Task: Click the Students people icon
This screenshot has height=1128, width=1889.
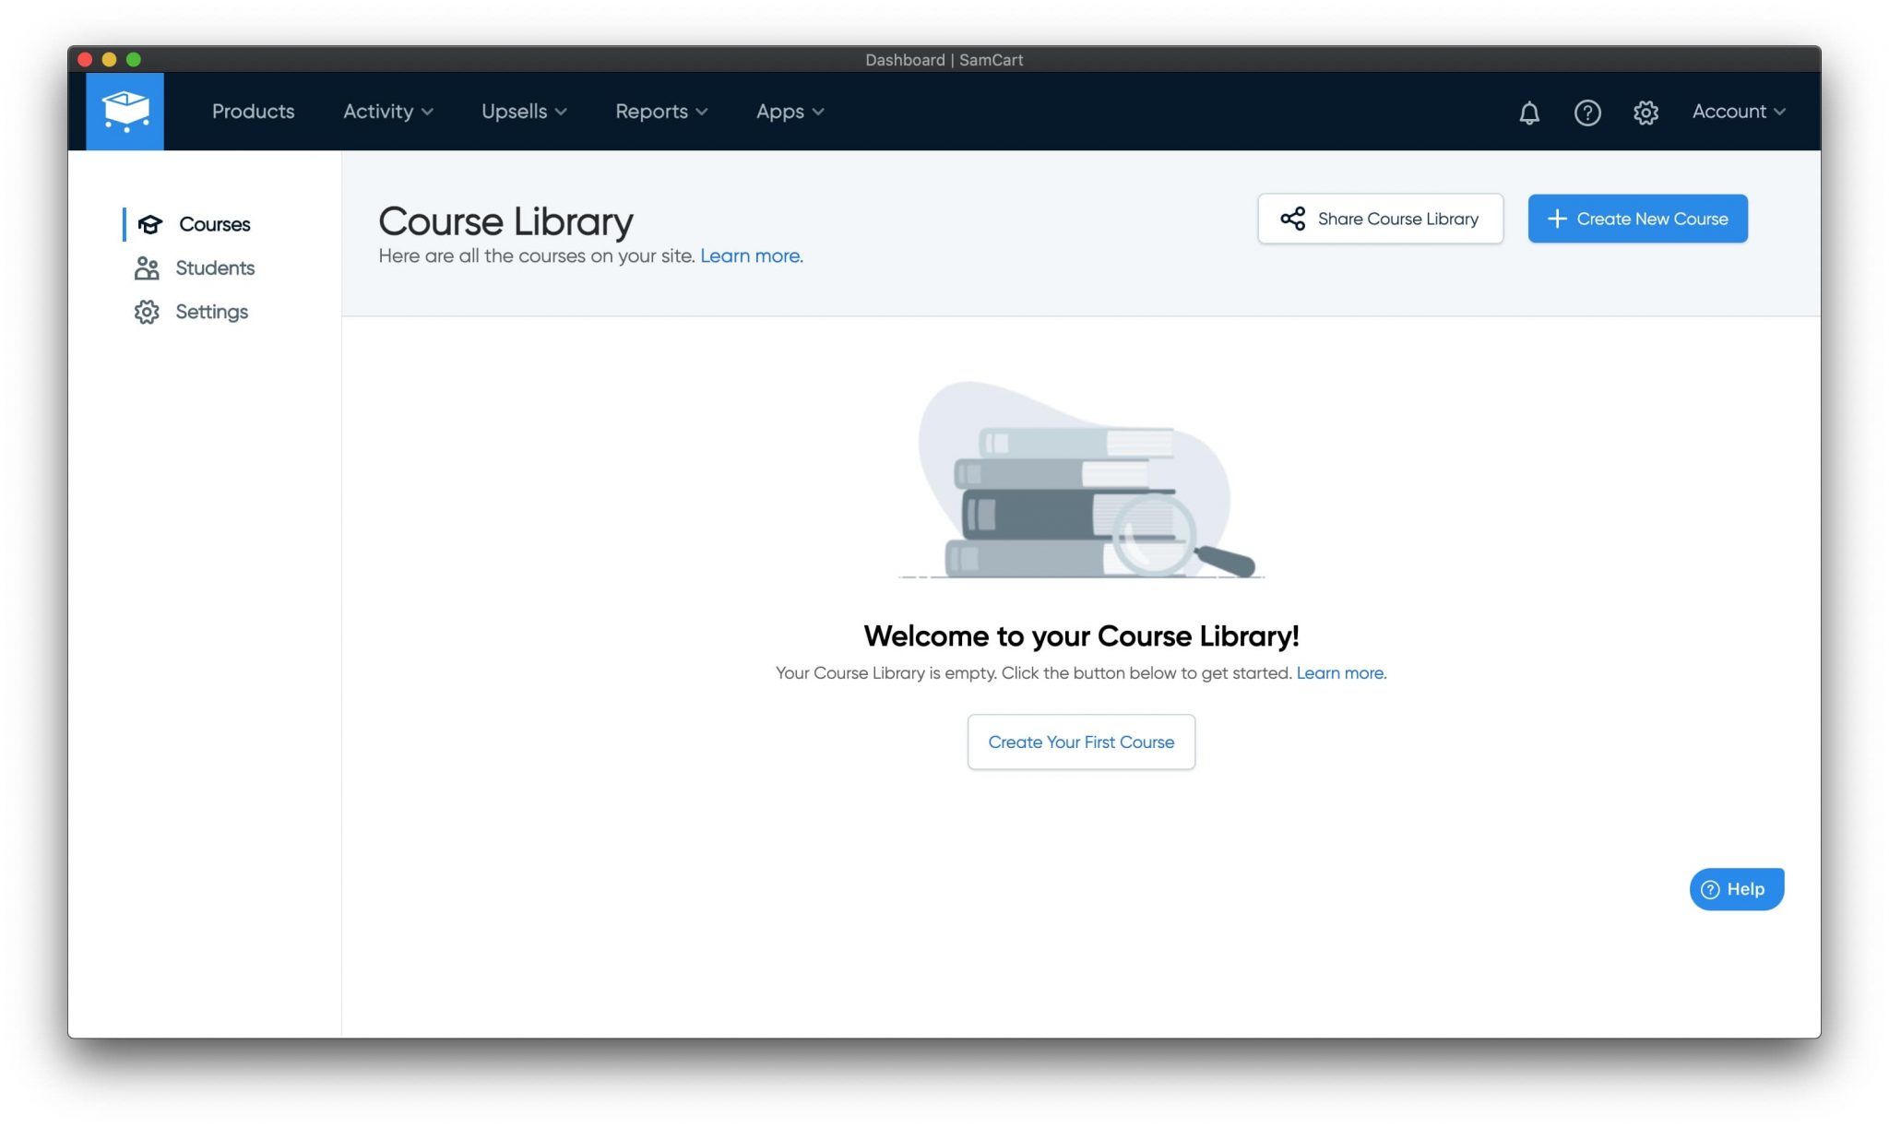Action: pos(147,268)
